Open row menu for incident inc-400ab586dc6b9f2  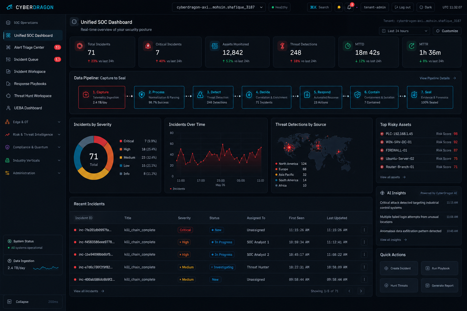(x=364, y=279)
